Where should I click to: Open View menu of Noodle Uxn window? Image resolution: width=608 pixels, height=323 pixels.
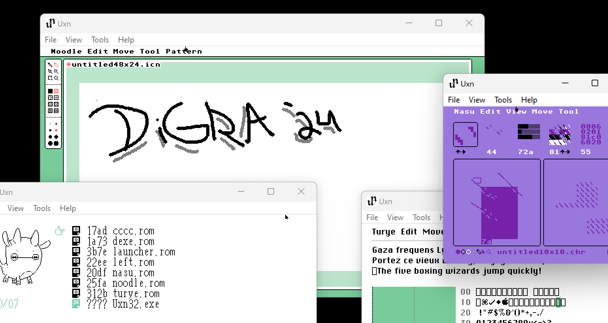(74, 40)
